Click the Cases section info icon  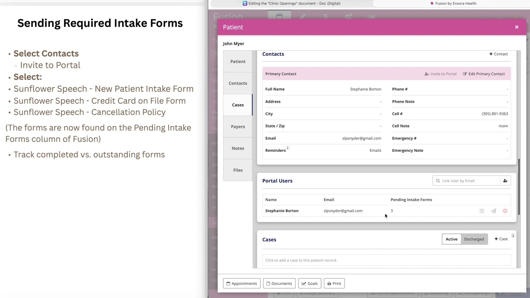pyautogui.click(x=513, y=236)
